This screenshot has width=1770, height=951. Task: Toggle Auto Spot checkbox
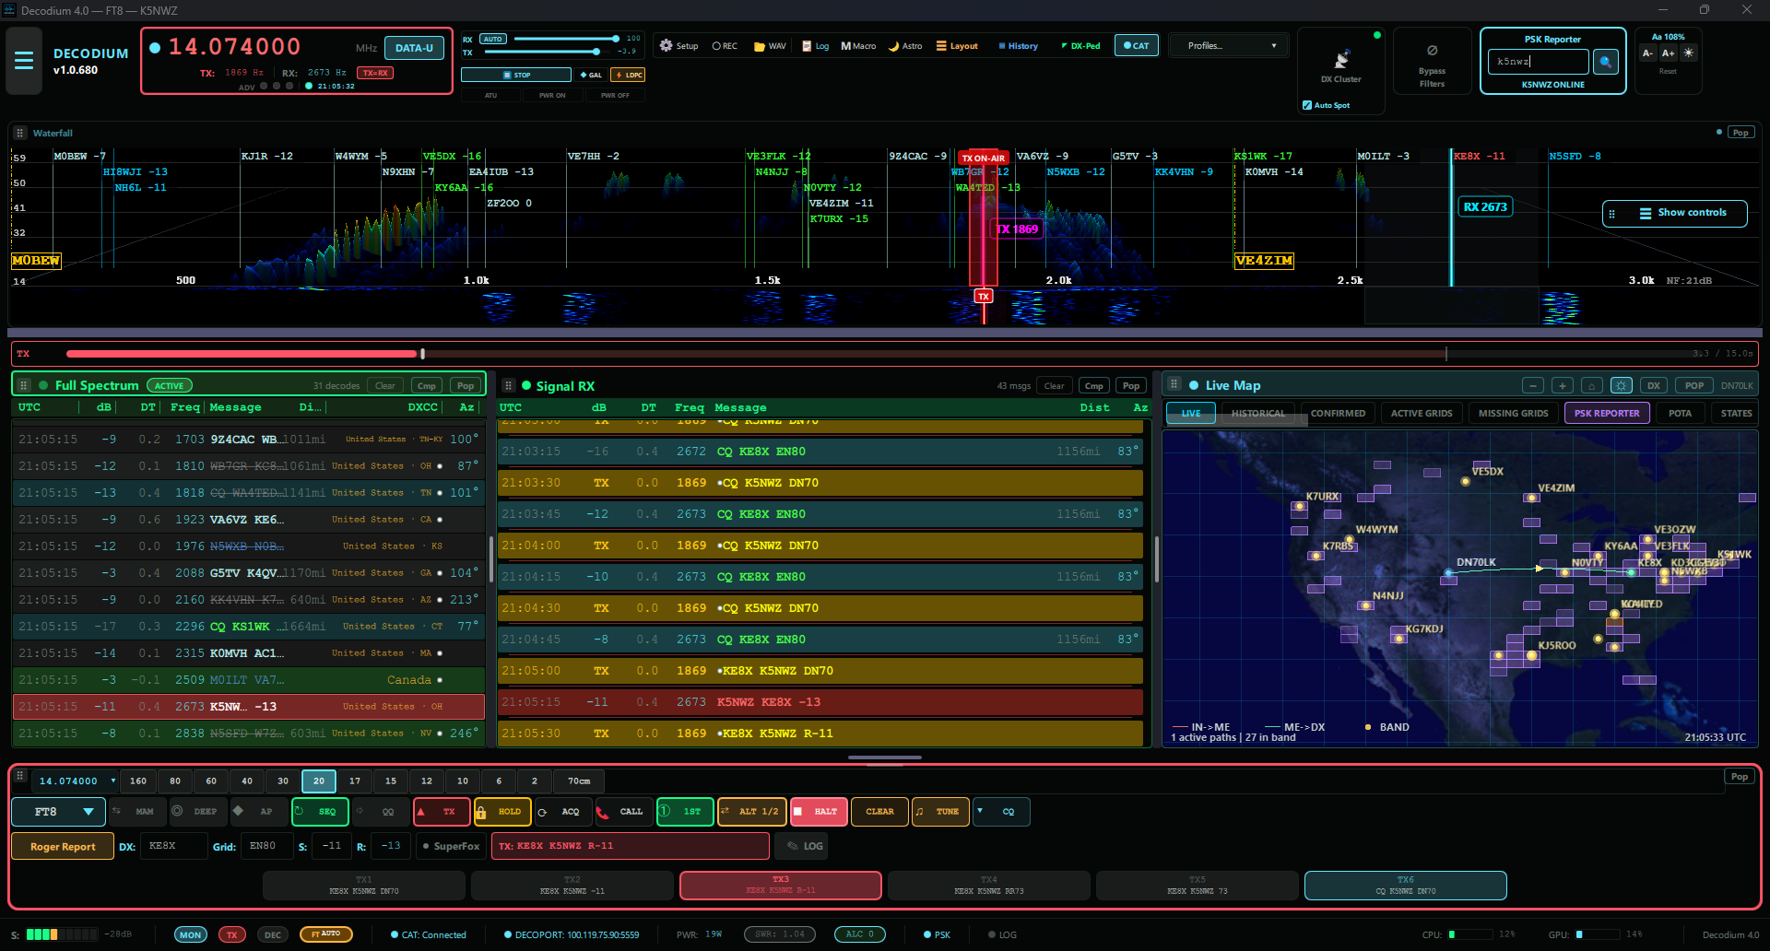point(1307,105)
